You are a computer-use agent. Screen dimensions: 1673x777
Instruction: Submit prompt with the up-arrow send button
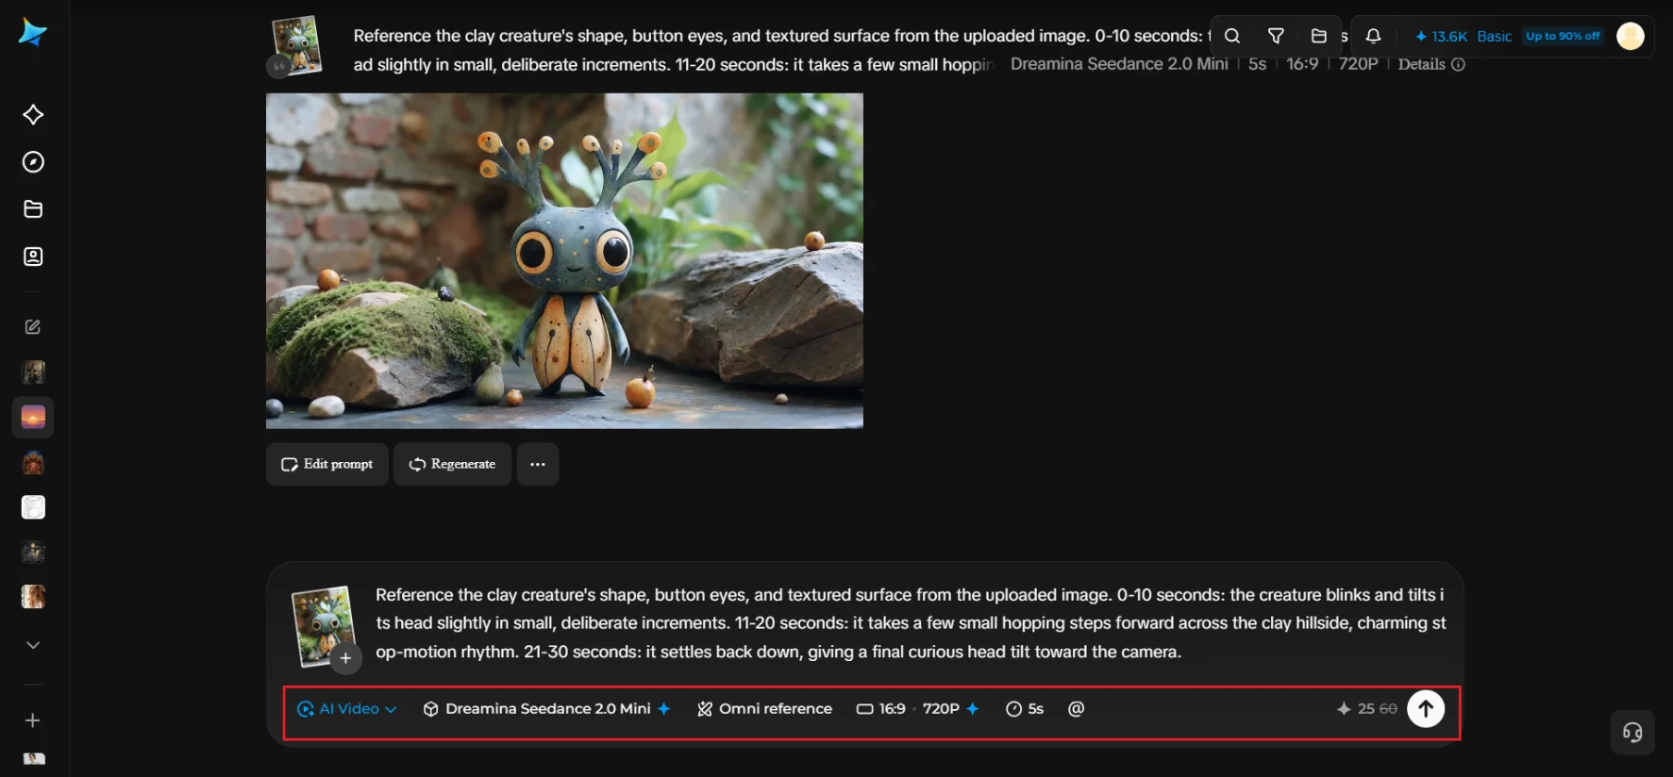tap(1426, 709)
